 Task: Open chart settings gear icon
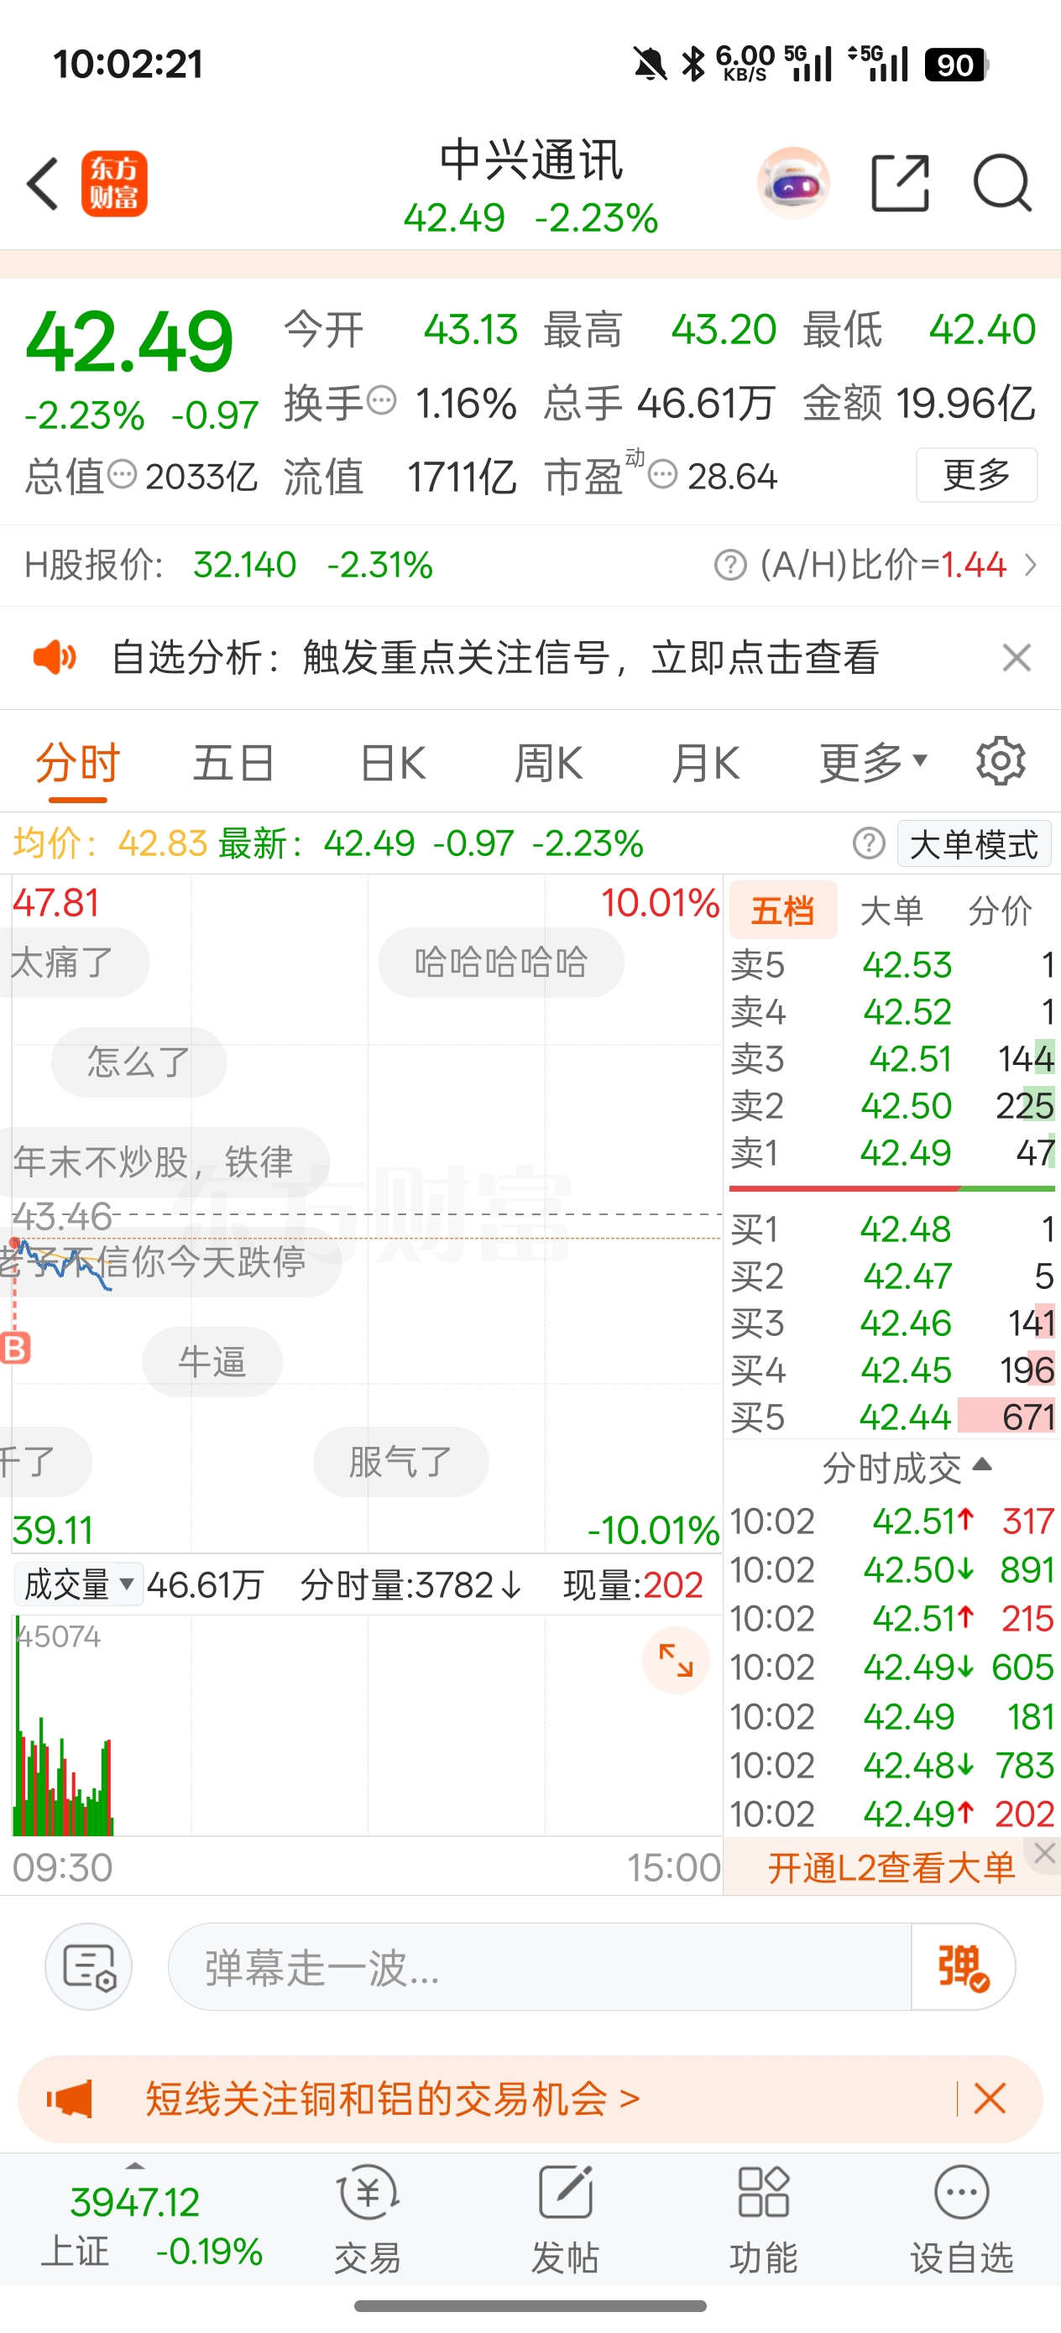point(1001,761)
